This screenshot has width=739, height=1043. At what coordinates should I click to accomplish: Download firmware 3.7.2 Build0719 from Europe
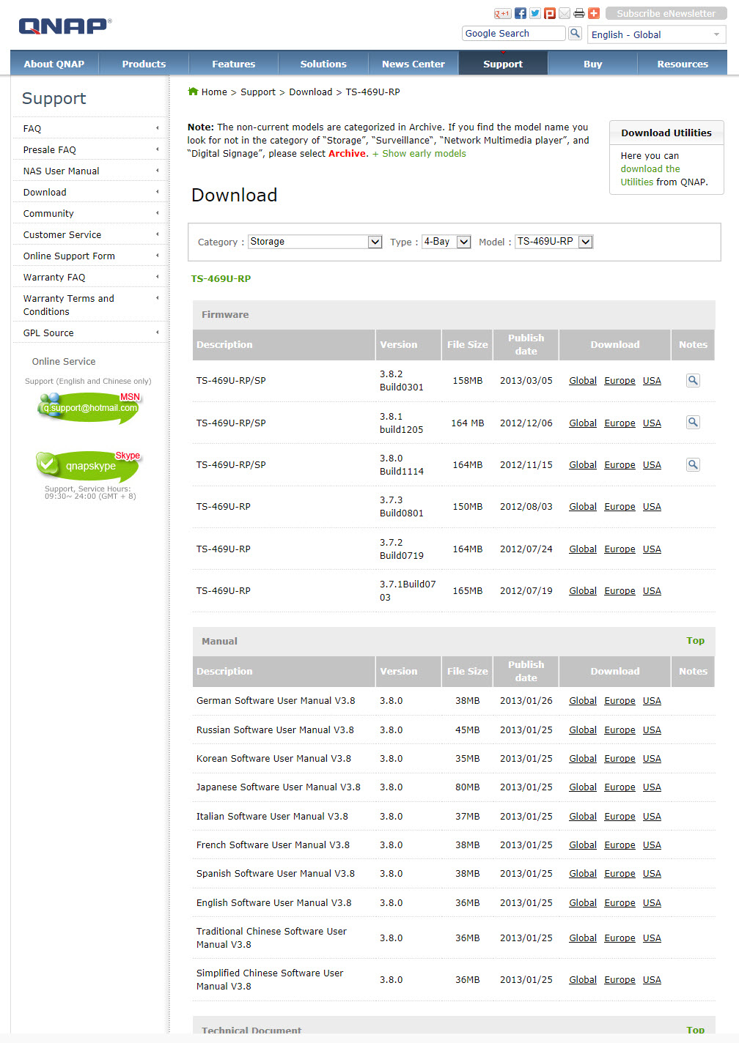619,549
